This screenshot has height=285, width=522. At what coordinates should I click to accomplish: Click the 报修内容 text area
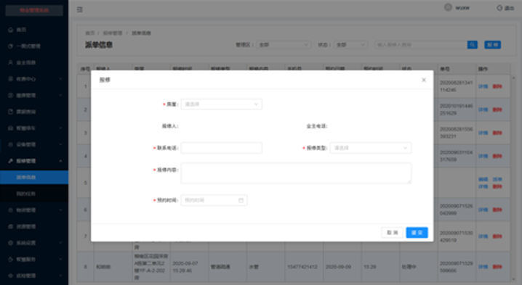(296, 173)
